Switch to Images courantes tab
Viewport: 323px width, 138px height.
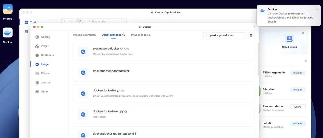coord(84,35)
